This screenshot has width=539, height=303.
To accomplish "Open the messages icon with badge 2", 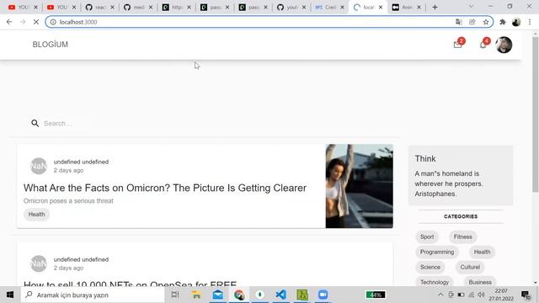I will 458,44.
